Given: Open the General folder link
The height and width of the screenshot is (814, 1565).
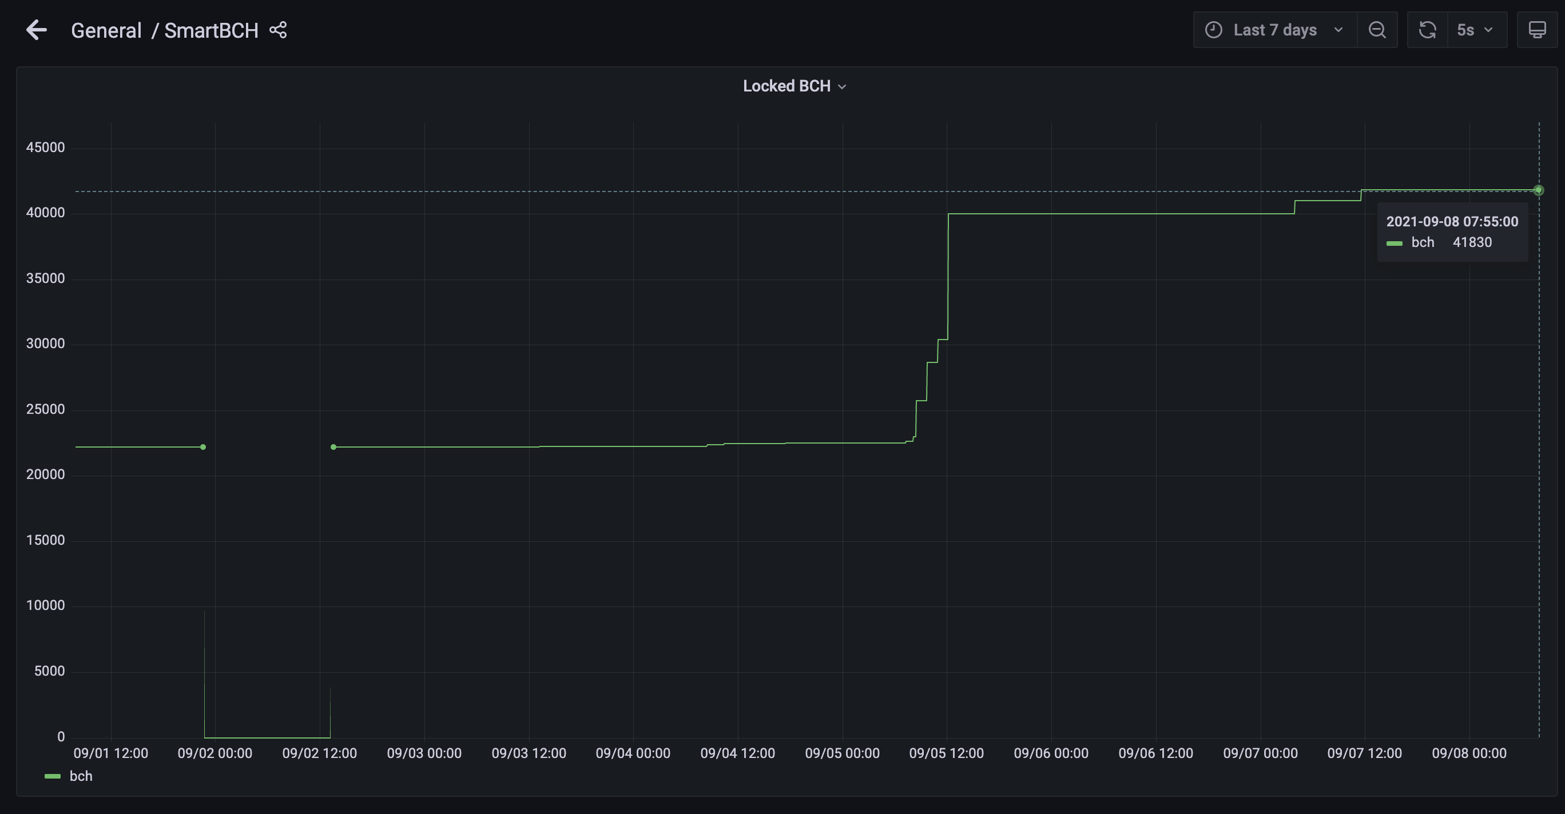Looking at the screenshot, I should pyautogui.click(x=106, y=30).
